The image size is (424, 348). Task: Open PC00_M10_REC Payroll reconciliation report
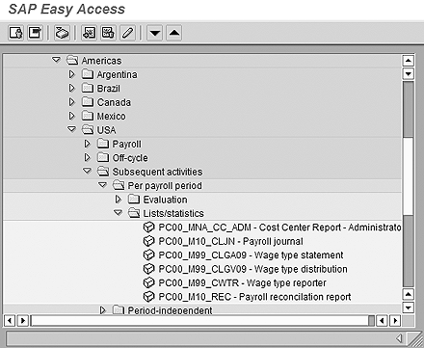click(254, 297)
